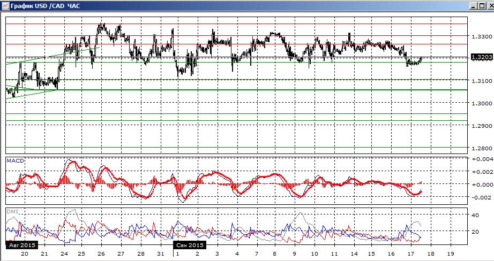Click date 24 on the time axis
Screen dimensions: 494x261
click(64, 254)
